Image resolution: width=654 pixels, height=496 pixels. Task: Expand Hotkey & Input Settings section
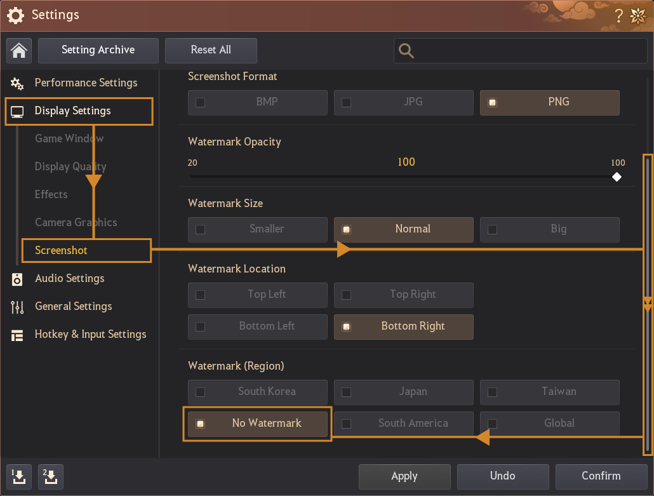[x=90, y=334]
